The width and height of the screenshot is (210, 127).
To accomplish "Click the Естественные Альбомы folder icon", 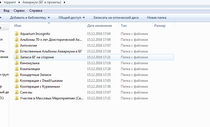I will pyautogui.click(x=16, y=51).
